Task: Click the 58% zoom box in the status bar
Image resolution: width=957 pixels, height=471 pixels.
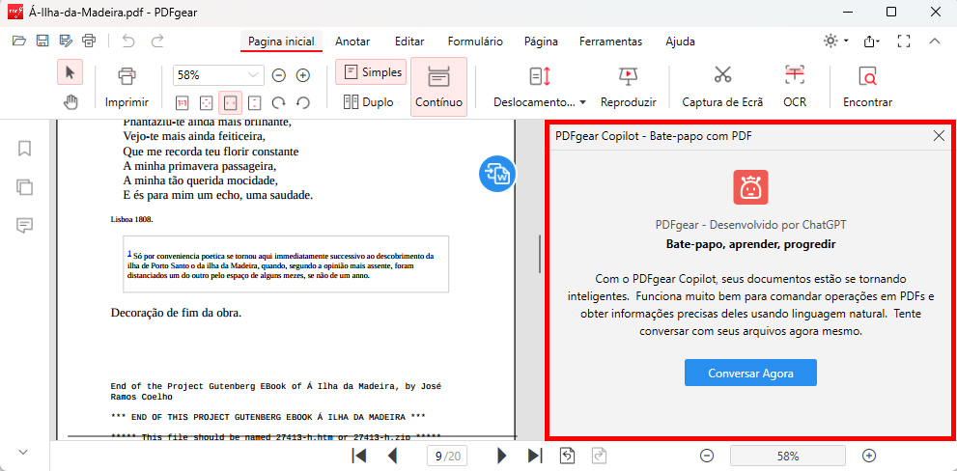Action: 788,456
